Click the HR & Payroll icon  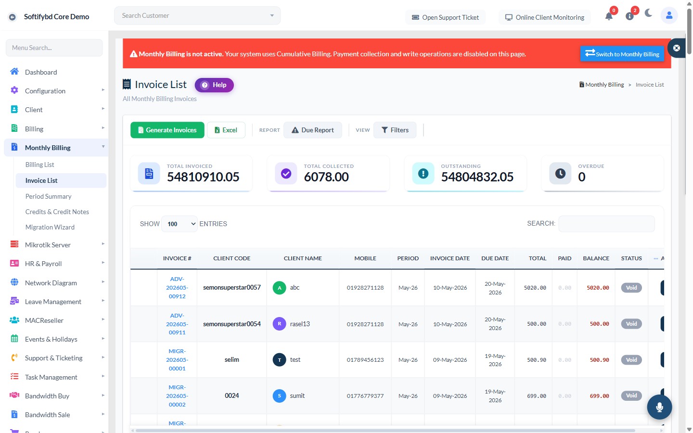coord(14,263)
